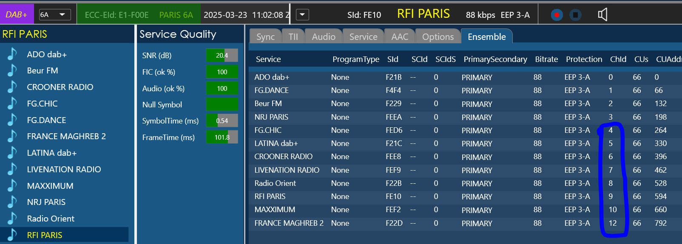Select FG.CHIC in the service list

[x=42, y=104]
